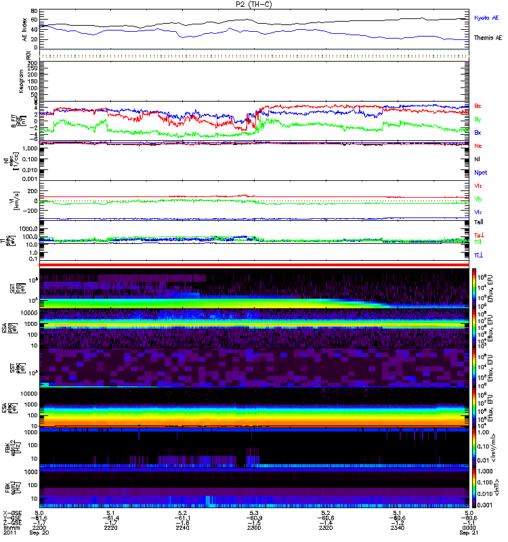Click the Sep 21 date label
508x542 pixels.
click(469, 533)
